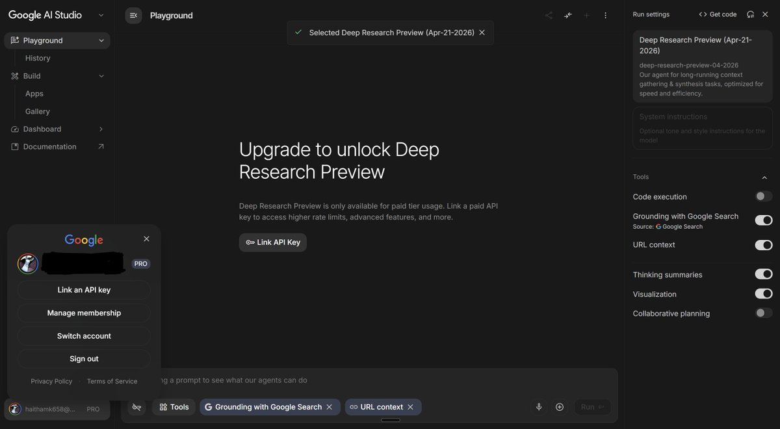This screenshot has width=780, height=429.
Task: Click the PRO badge in the Google popup
Action: pyautogui.click(x=141, y=264)
